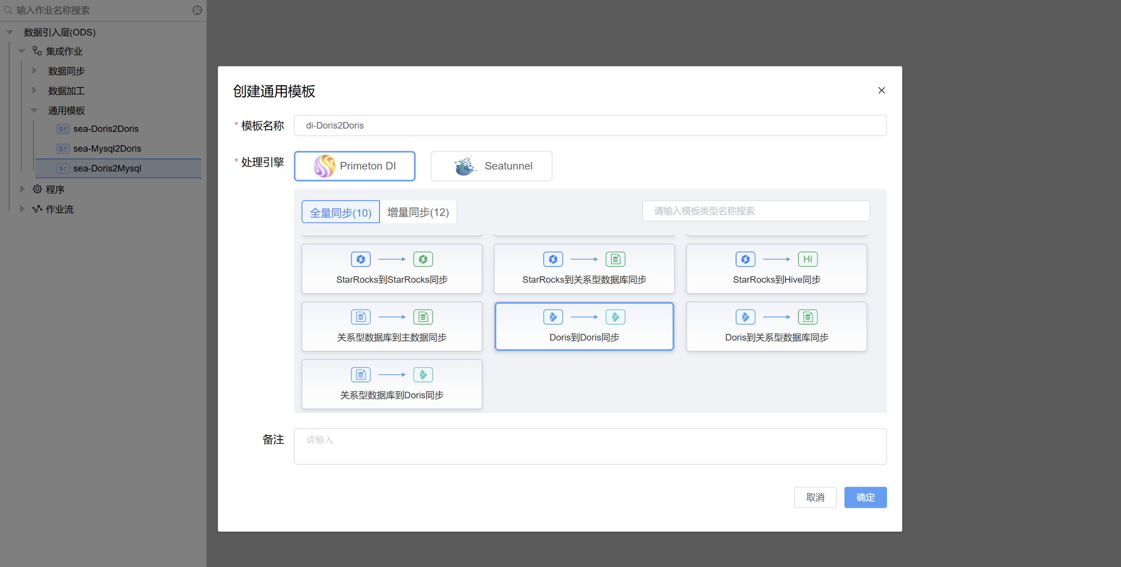1121x567 pixels.
Task: Expand the 作业流 tree node
Action: [22, 209]
